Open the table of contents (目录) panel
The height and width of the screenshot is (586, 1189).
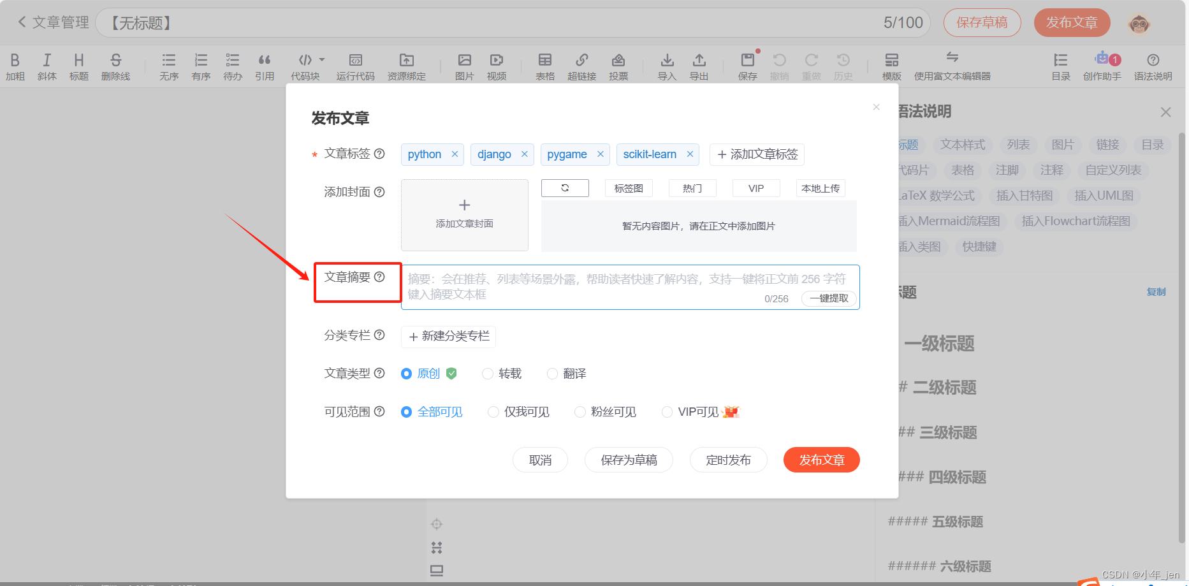(x=1061, y=66)
